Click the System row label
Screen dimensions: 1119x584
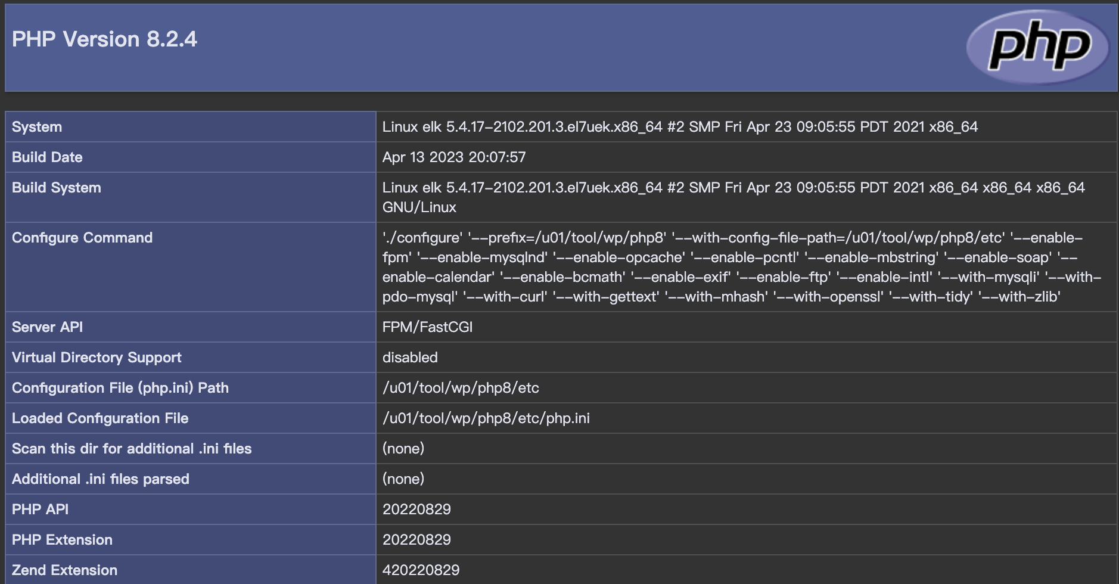37,127
